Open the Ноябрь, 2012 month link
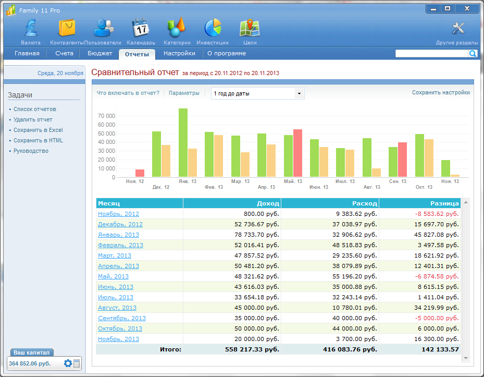 (x=119, y=214)
